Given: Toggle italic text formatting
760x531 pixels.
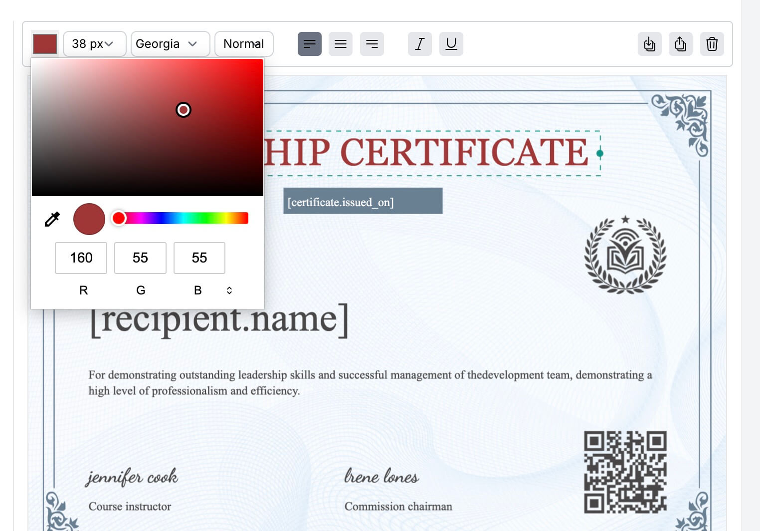Looking at the screenshot, I should [x=420, y=44].
